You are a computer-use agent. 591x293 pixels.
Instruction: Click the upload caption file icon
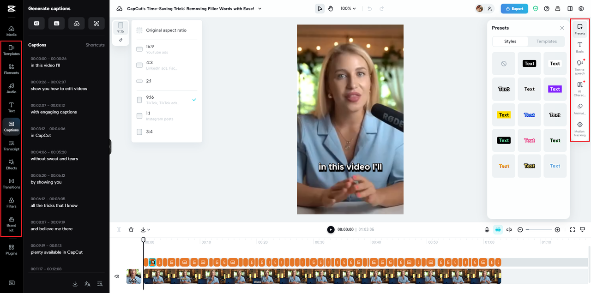(77, 24)
